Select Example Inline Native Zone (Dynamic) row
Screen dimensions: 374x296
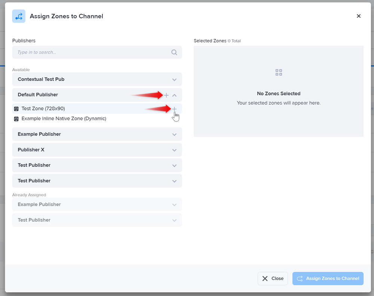[97, 119]
